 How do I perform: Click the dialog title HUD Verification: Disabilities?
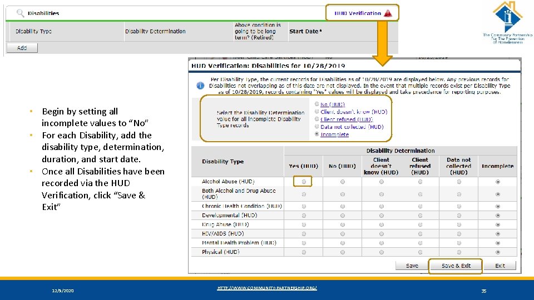[x=268, y=66]
